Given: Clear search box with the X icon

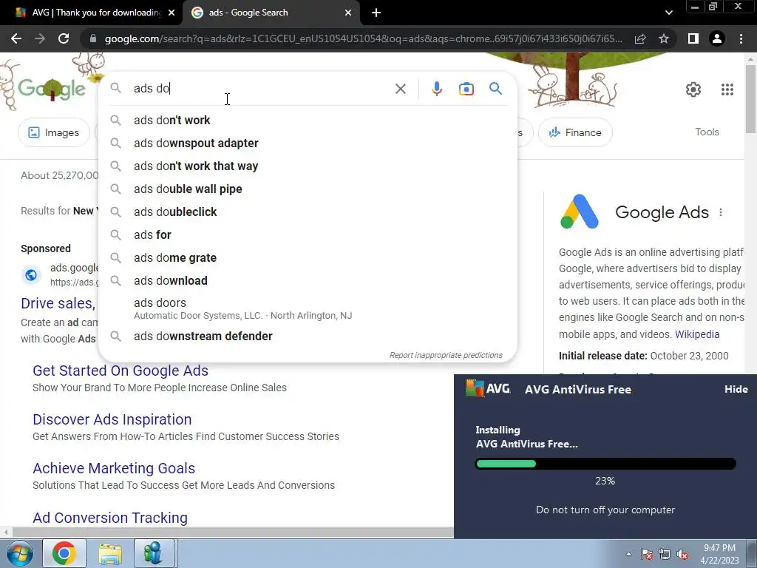Looking at the screenshot, I should coord(400,89).
